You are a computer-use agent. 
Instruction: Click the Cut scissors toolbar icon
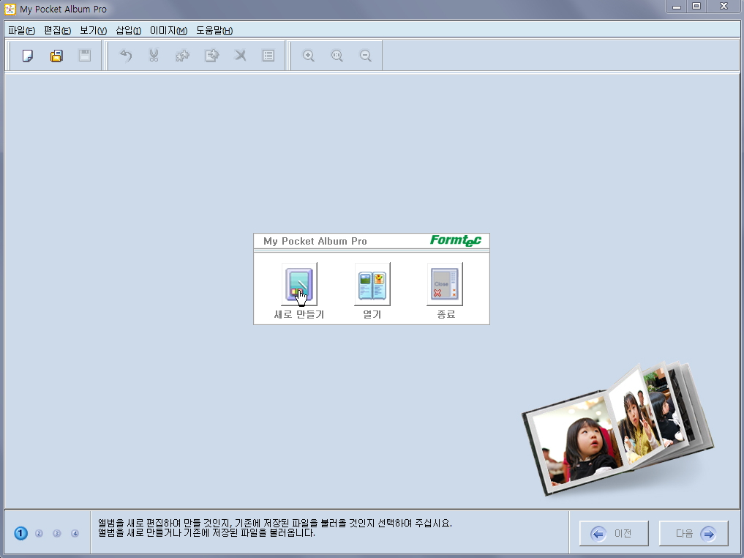point(154,56)
